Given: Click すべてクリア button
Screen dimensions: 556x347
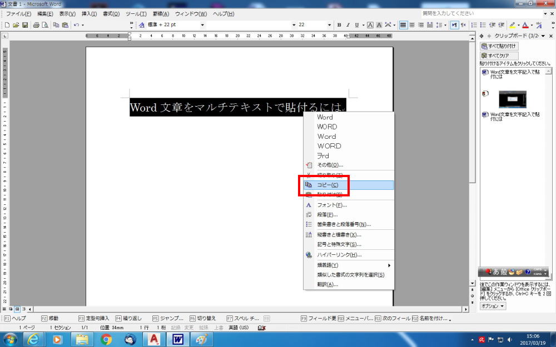Looking at the screenshot, I should [499, 56].
